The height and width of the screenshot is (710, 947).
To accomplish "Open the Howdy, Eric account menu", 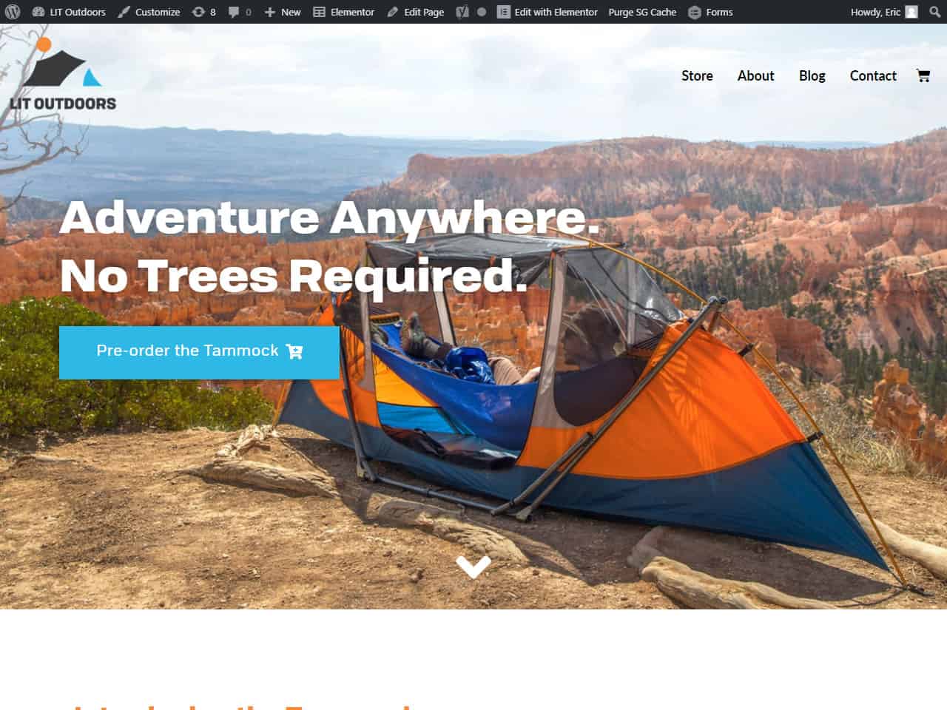I will point(884,12).
